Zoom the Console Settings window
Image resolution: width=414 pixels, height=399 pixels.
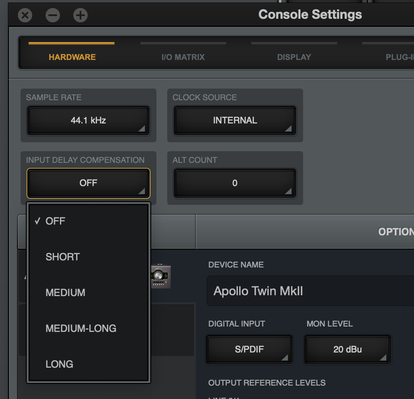[80, 16]
